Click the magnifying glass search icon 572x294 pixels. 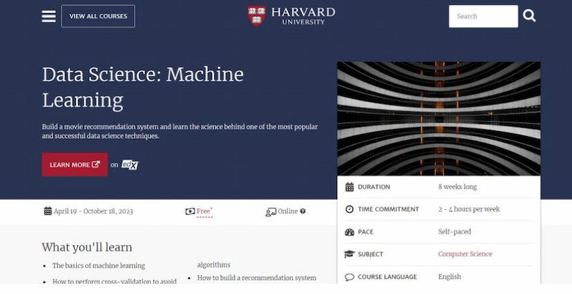pyautogui.click(x=529, y=16)
